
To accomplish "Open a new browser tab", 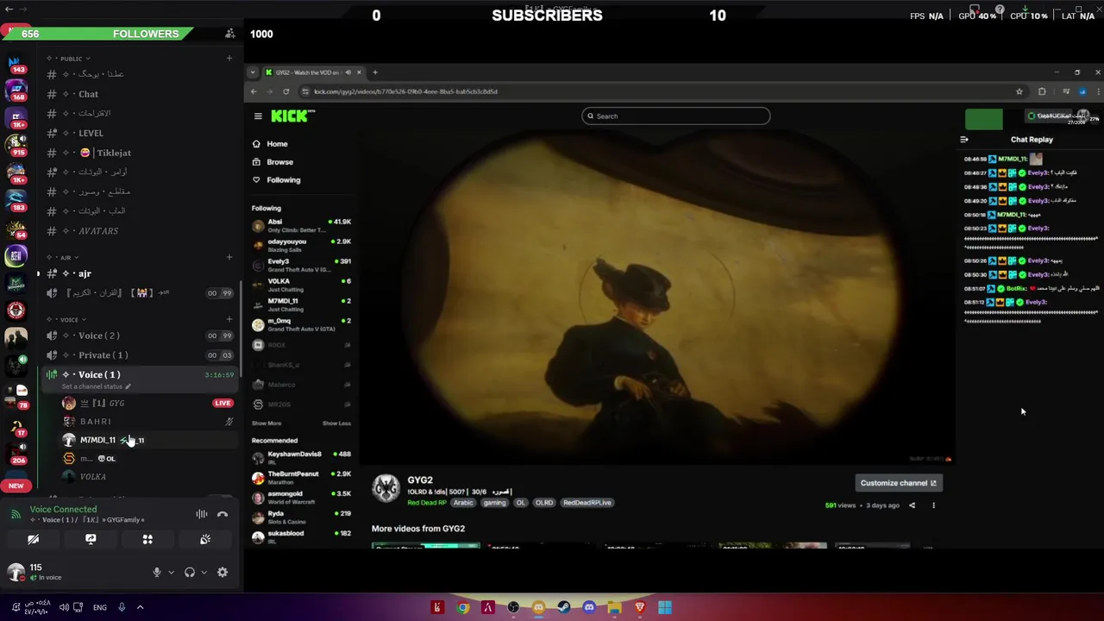I will [x=374, y=72].
